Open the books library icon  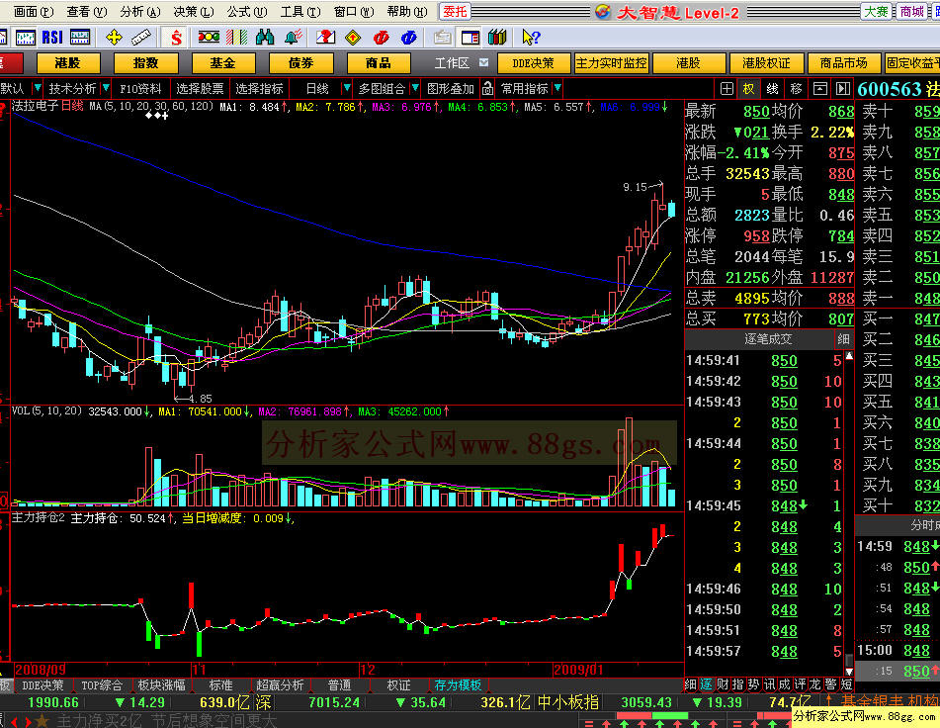pyautogui.click(x=497, y=38)
